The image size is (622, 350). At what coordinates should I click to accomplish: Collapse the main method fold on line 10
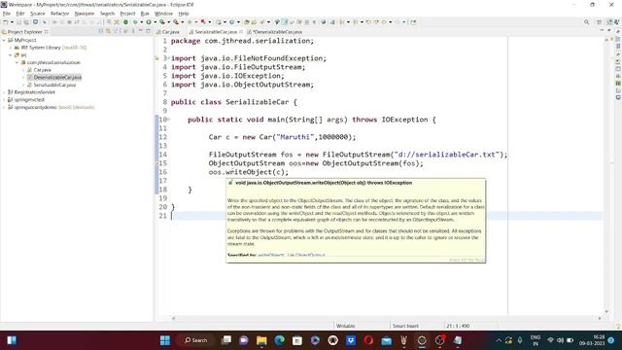tap(168, 120)
